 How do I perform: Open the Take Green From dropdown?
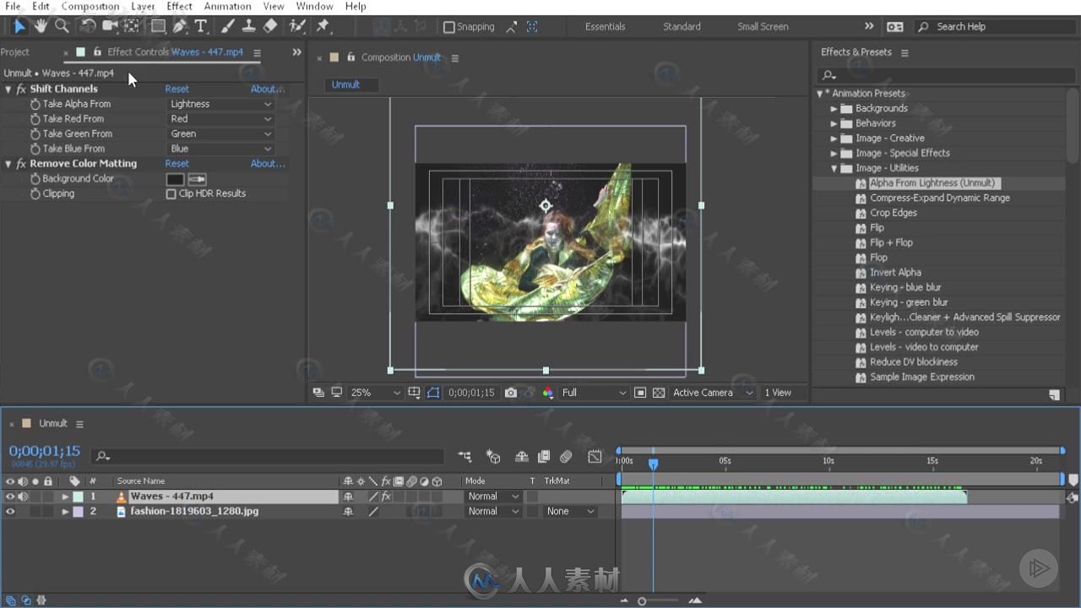point(220,134)
